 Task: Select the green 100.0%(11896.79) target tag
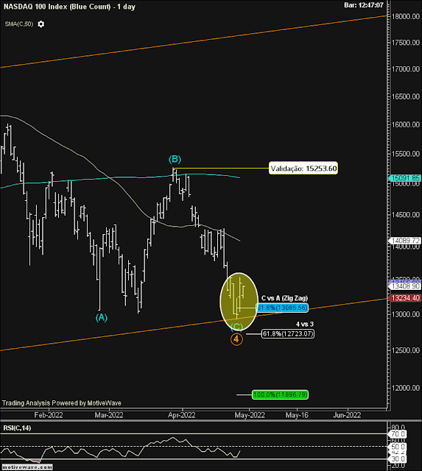click(x=280, y=394)
